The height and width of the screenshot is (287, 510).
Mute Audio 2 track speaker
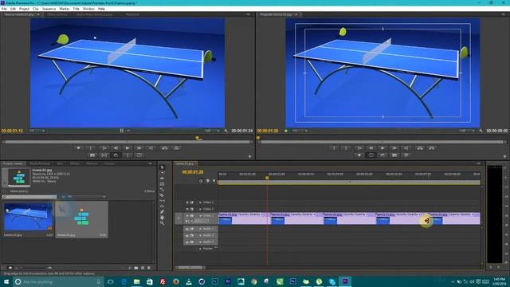coord(187,236)
